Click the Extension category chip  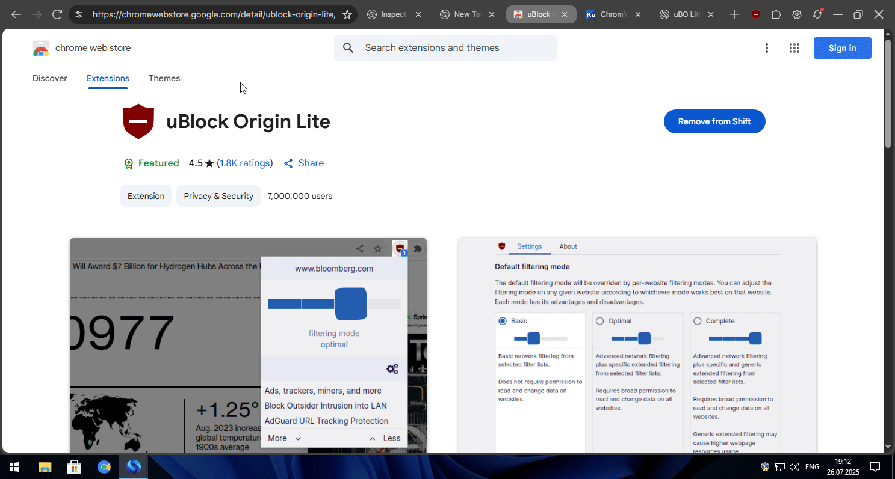click(x=146, y=196)
